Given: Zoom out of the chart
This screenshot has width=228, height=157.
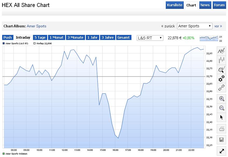Looking at the screenshot, I should click(222, 108).
